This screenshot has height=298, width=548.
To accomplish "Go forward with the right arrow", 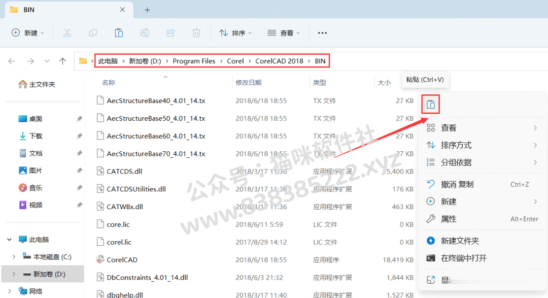I will click(x=31, y=61).
